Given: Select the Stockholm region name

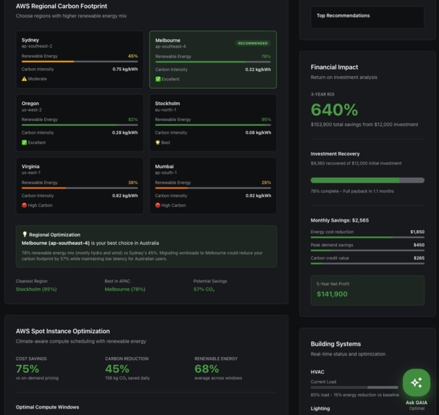Looking at the screenshot, I should 167,104.
